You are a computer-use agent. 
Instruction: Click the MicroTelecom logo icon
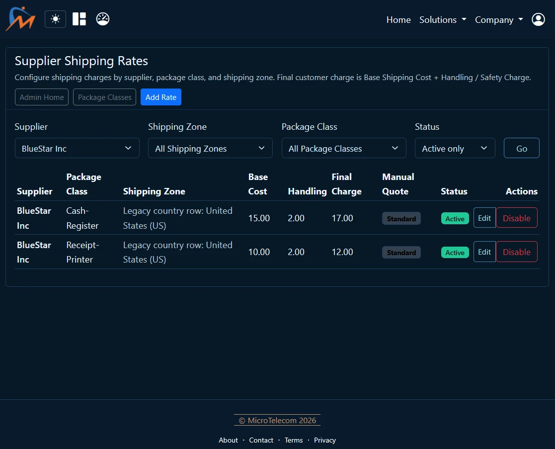point(20,19)
